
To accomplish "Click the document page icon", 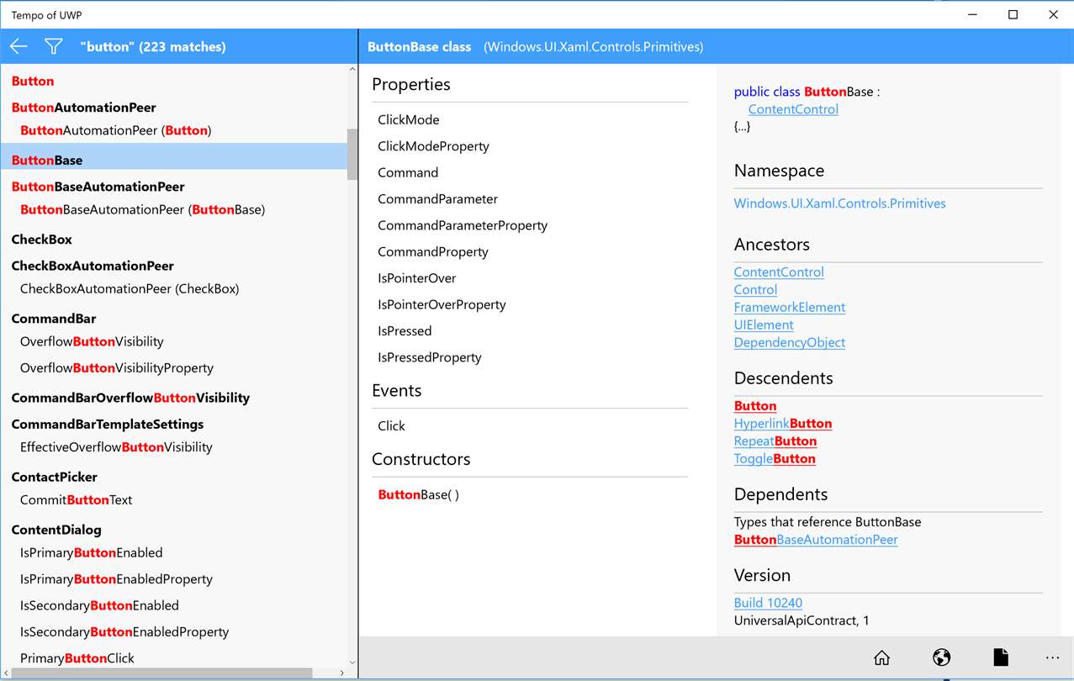I will [x=1000, y=657].
